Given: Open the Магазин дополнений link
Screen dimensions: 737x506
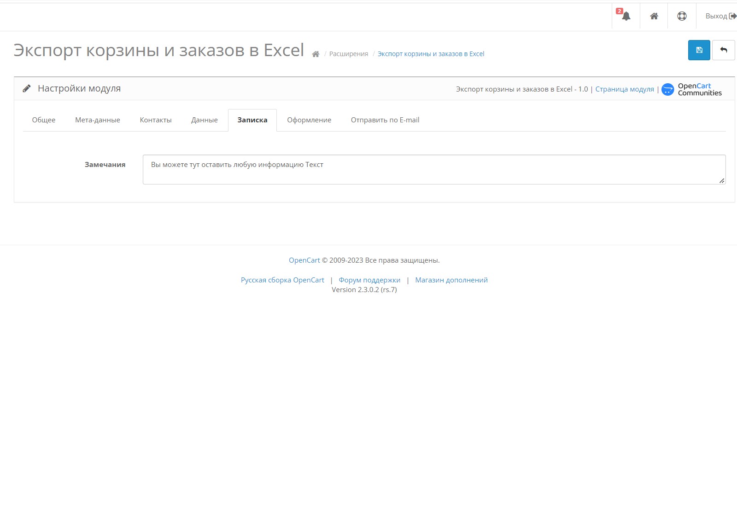Looking at the screenshot, I should [x=451, y=280].
